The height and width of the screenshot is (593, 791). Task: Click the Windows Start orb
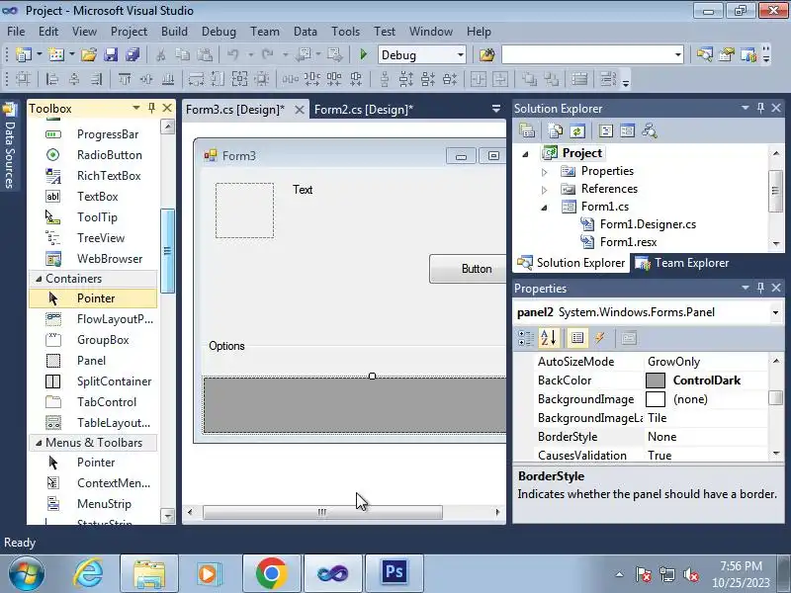tap(26, 574)
